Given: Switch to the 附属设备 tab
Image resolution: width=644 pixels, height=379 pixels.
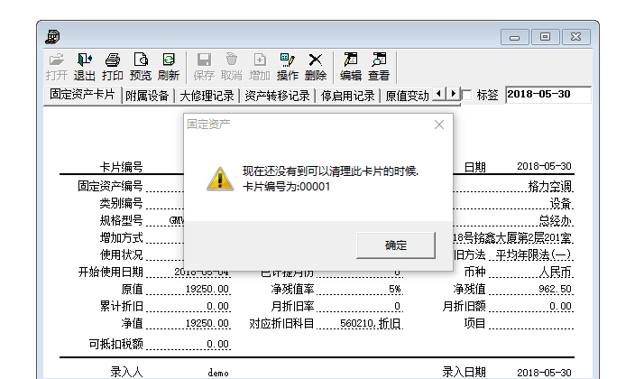Looking at the screenshot, I should [147, 96].
